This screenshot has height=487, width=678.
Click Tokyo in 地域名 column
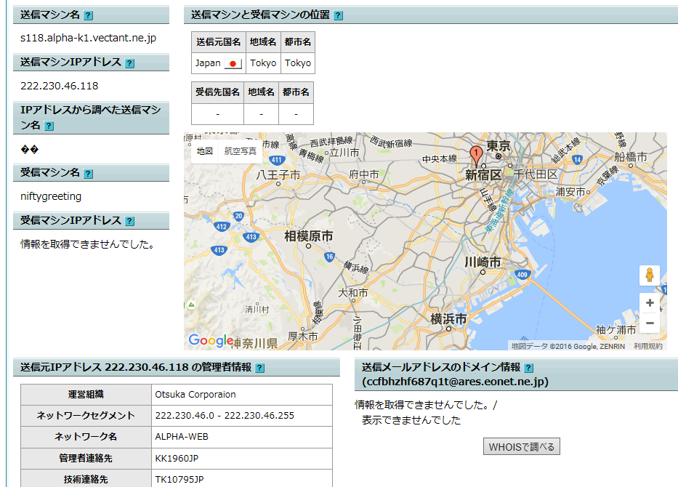263,63
